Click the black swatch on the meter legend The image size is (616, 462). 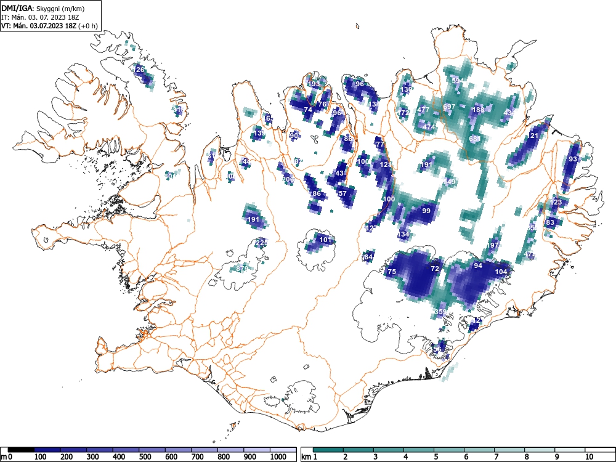pyautogui.click(x=21, y=450)
